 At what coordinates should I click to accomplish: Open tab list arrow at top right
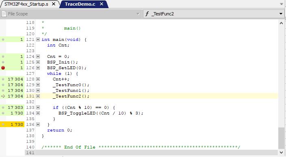click(282, 4)
